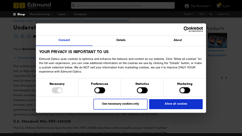This screenshot has width=242, height=136.
Task: Expand the Manufacturing menu dropdown
Action: 41,14
